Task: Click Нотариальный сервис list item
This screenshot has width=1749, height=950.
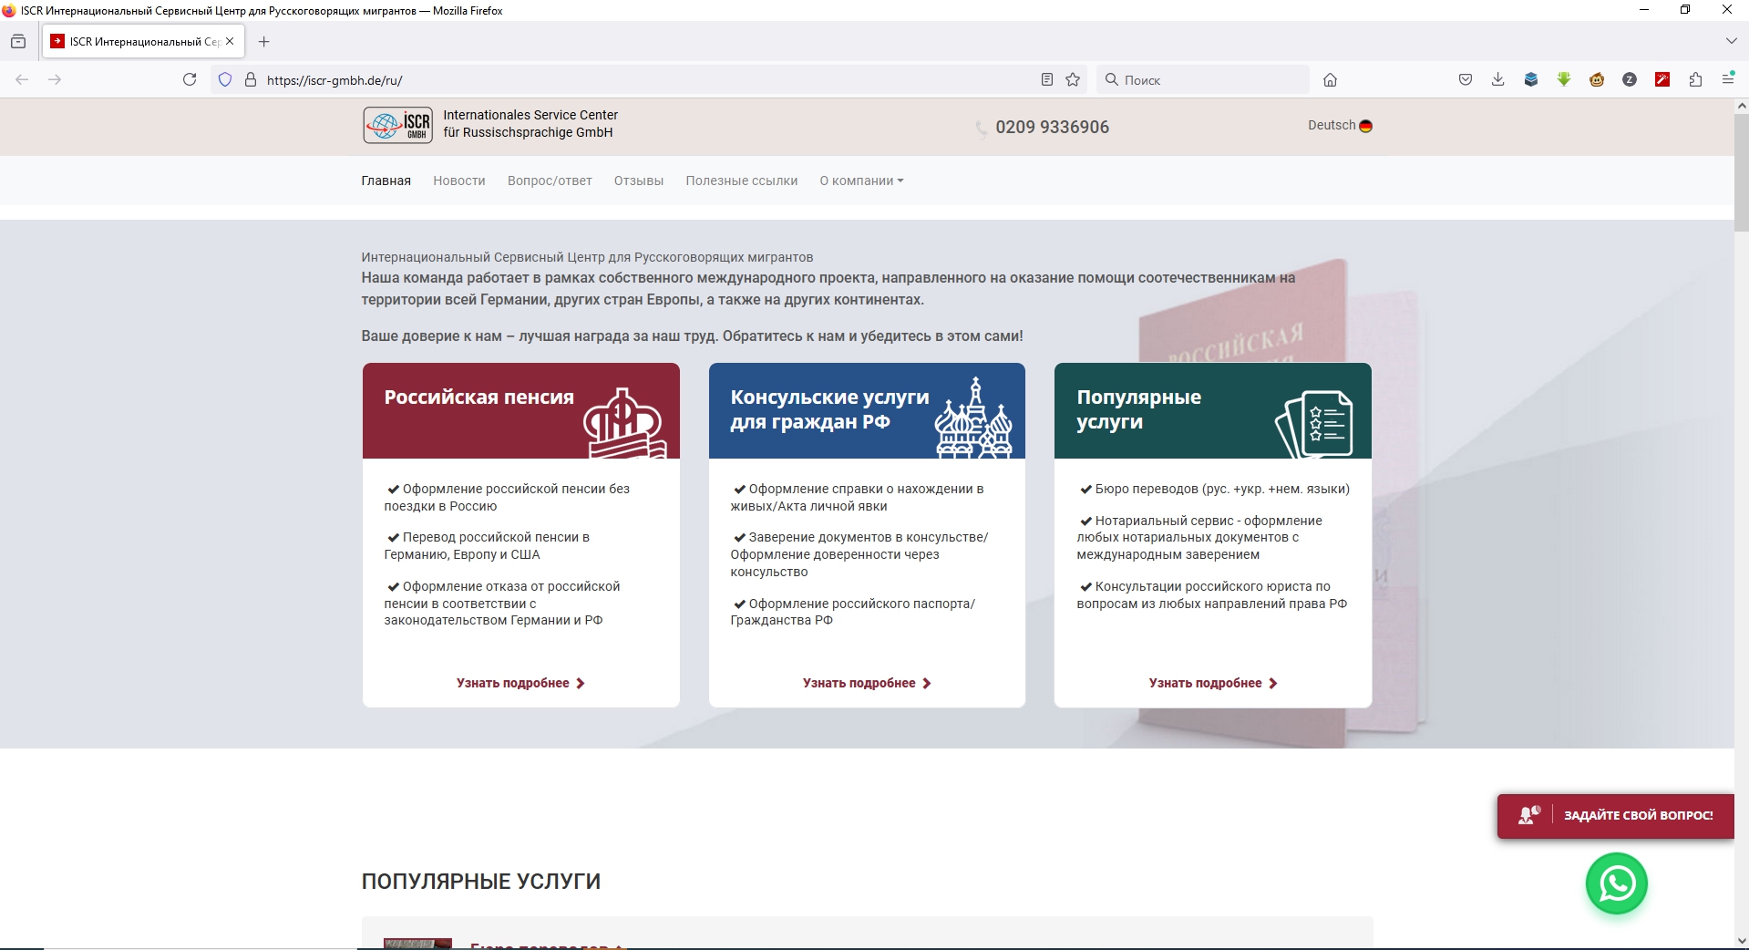Action: click(1199, 537)
